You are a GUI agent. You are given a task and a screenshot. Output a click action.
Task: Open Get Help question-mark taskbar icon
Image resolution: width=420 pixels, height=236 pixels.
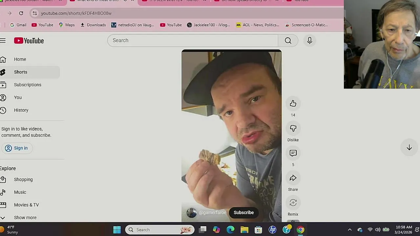click(287, 230)
